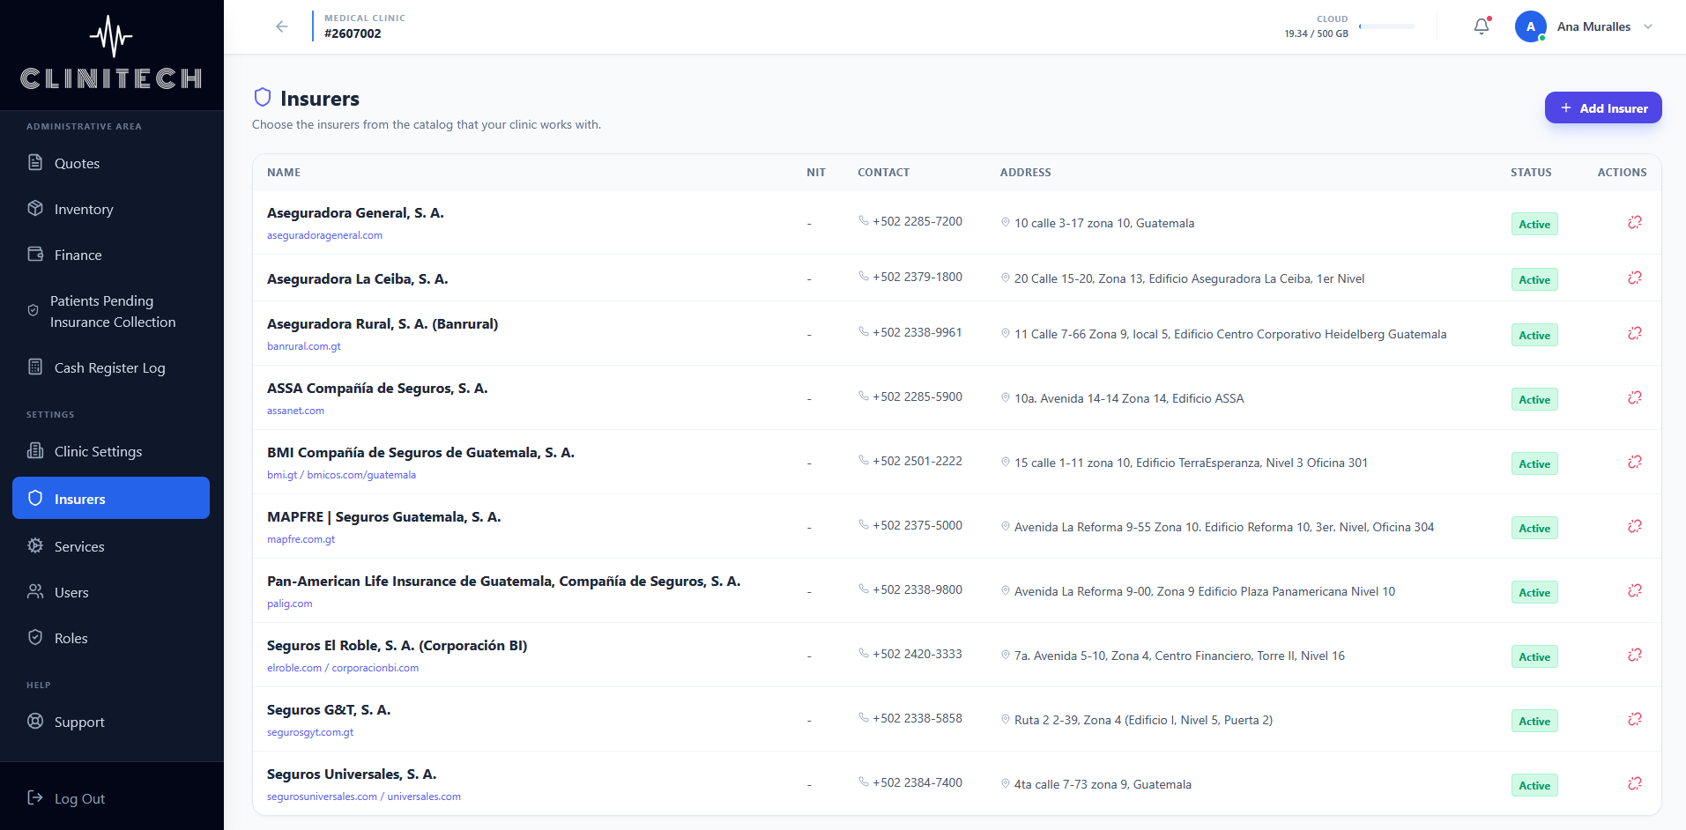The height and width of the screenshot is (830, 1686).
Task: Unlink Seguros Universales action icon
Action: [x=1634, y=783]
